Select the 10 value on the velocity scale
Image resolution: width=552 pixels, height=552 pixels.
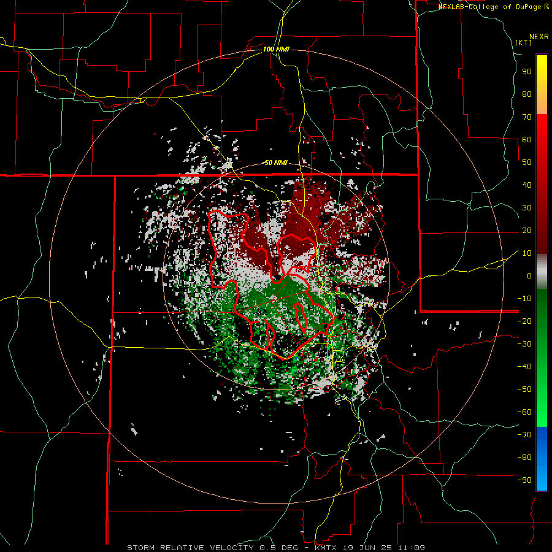[x=527, y=253]
